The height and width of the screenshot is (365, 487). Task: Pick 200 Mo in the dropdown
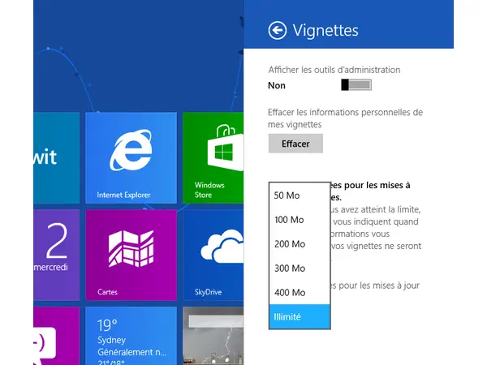pyautogui.click(x=300, y=243)
